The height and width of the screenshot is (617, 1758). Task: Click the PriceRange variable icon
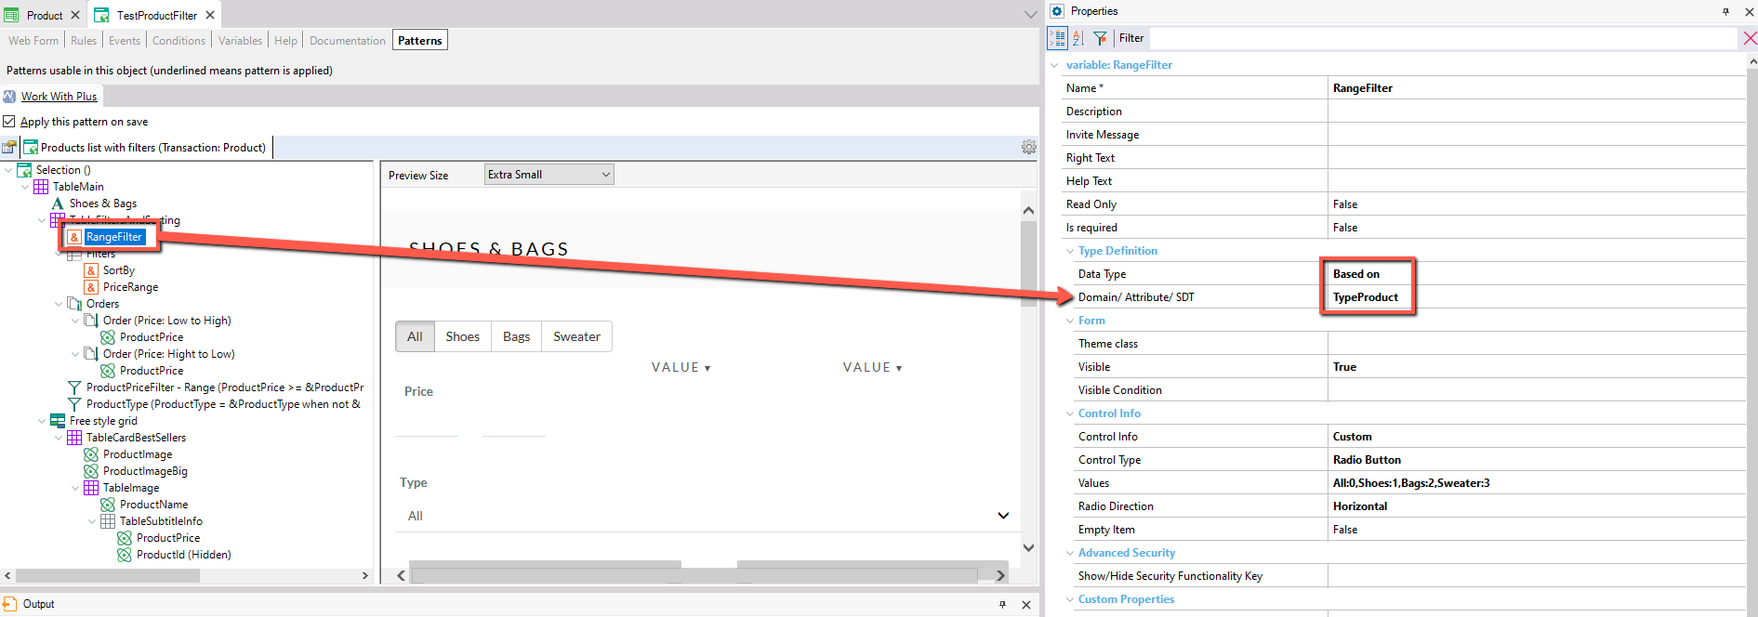click(91, 287)
